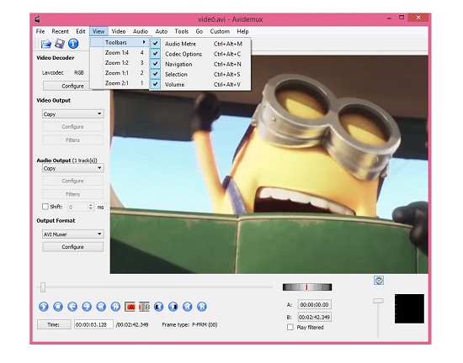
Task: Open the File menu
Action: 40,31
